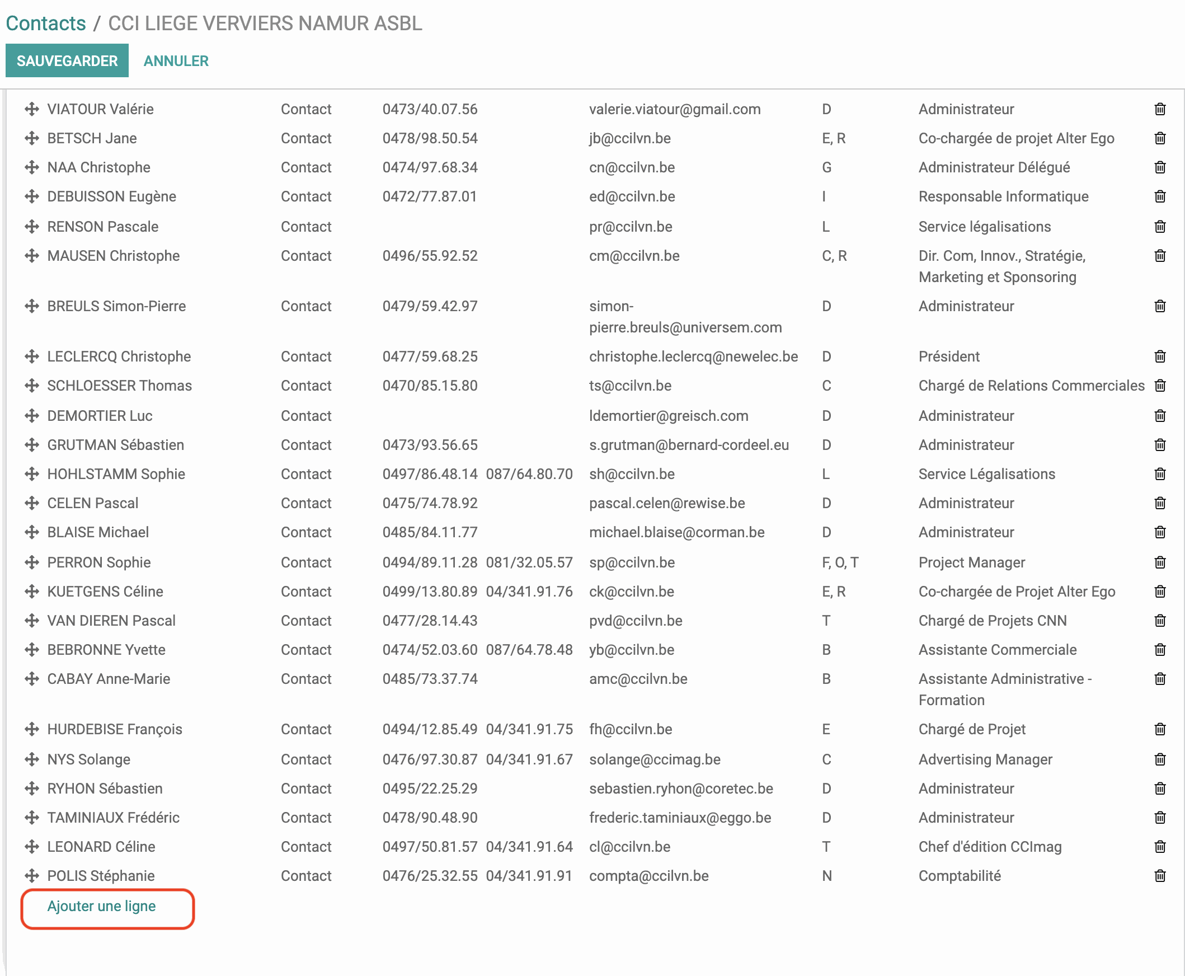This screenshot has height=976, width=1185.
Task: Select simon-pierre.breuls@universem.com email
Action: coord(685,317)
